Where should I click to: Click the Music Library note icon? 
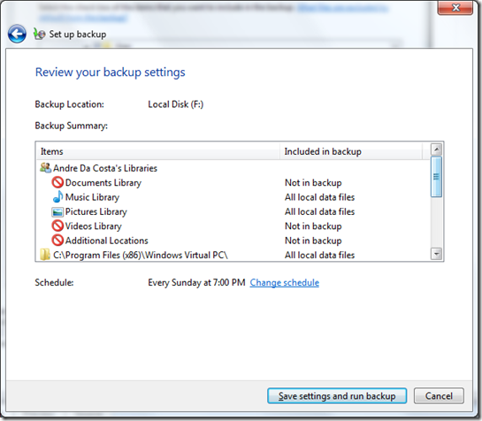pyautogui.click(x=57, y=197)
